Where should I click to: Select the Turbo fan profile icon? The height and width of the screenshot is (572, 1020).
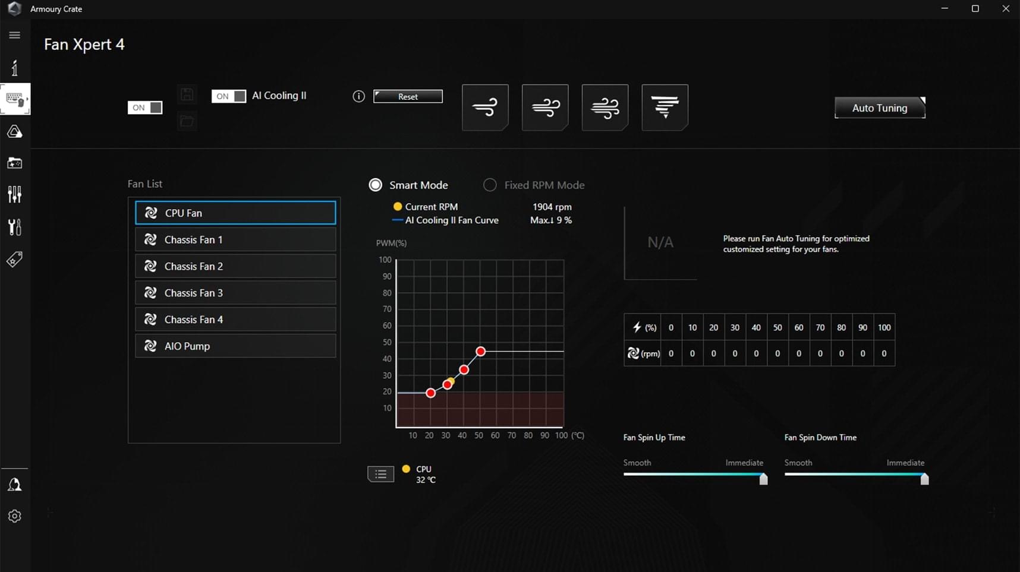tap(605, 108)
